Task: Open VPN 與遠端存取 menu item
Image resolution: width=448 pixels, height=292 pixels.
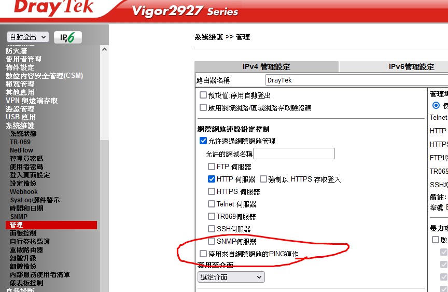Action: tap(32, 101)
